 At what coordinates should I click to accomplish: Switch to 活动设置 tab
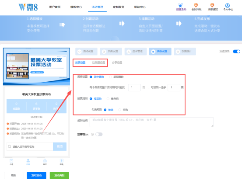(x=86, y=51)
